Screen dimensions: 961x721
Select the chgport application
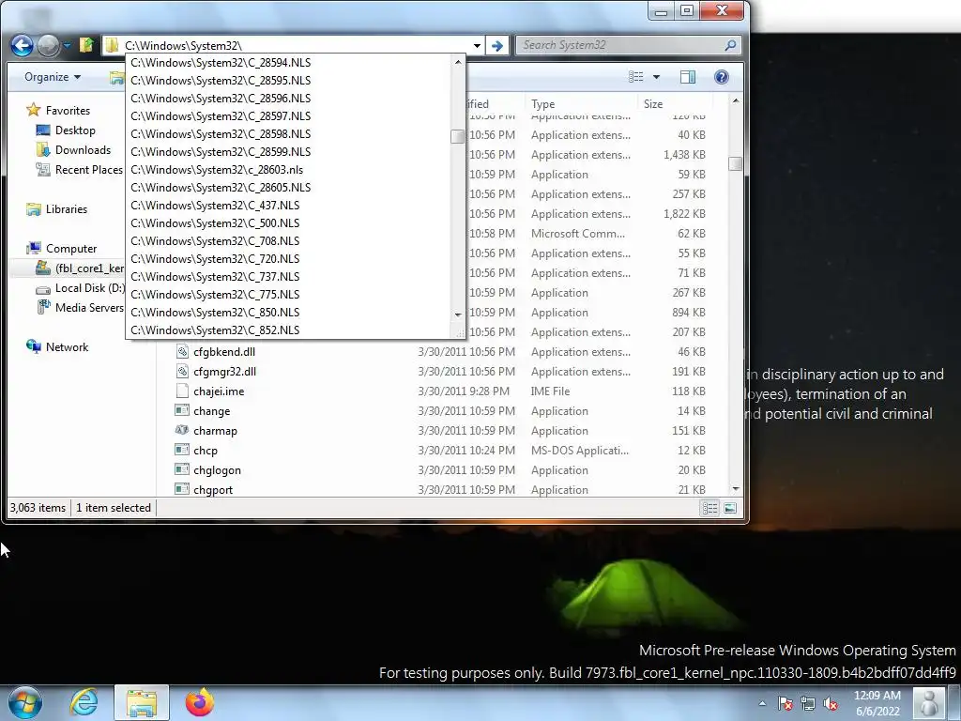(213, 490)
